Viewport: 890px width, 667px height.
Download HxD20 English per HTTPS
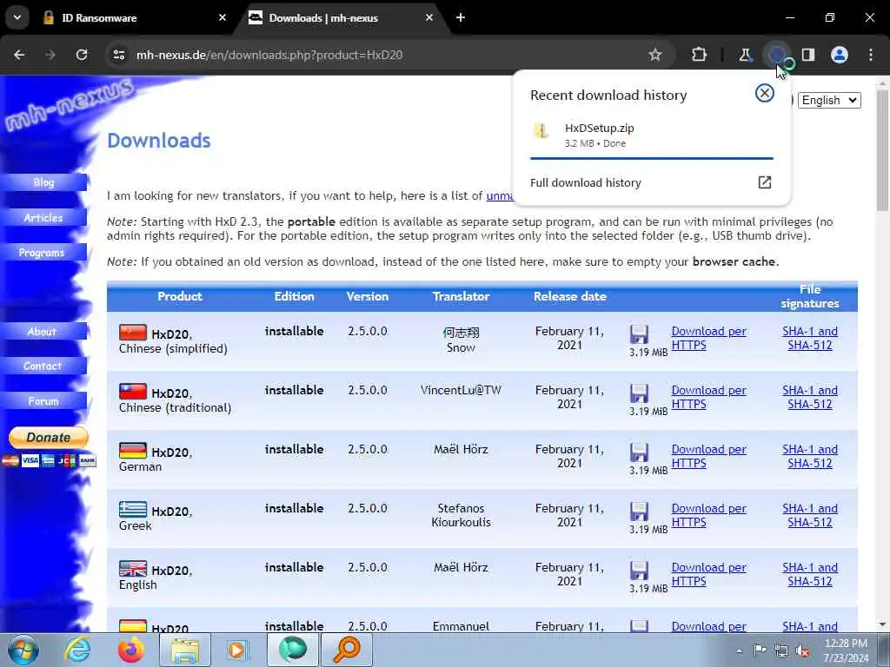pos(708,574)
